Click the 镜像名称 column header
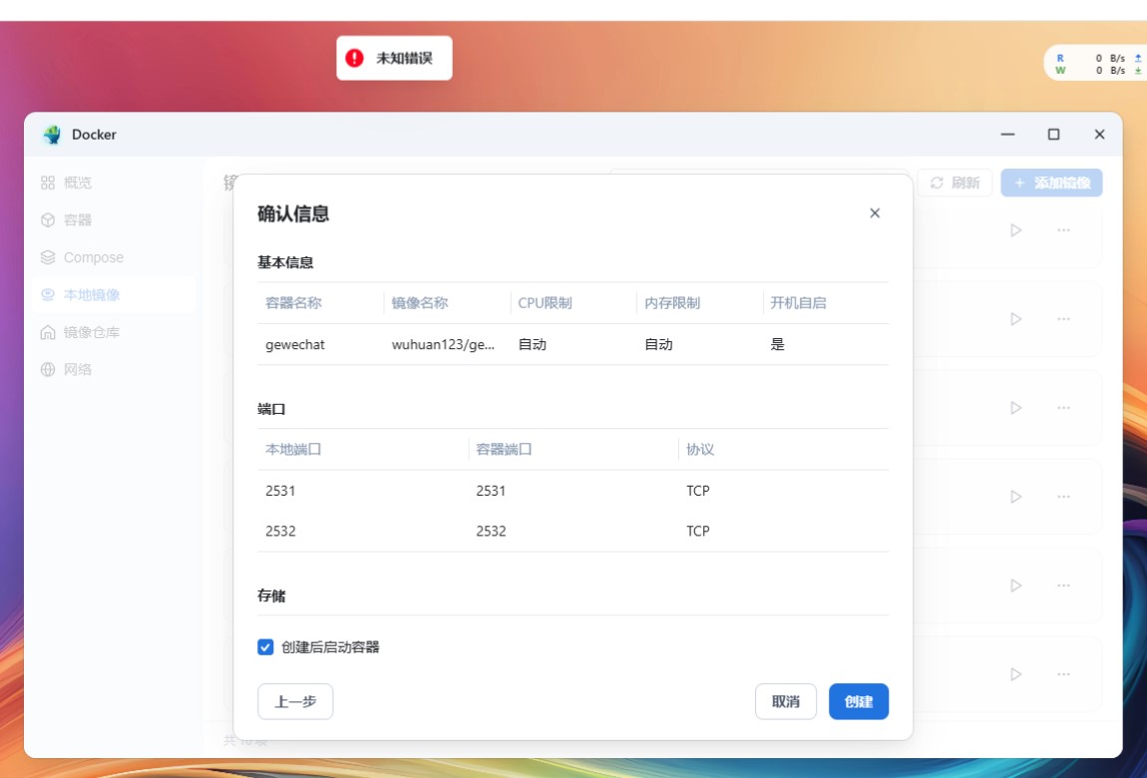Viewport: 1147px width, 778px height. coord(420,302)
